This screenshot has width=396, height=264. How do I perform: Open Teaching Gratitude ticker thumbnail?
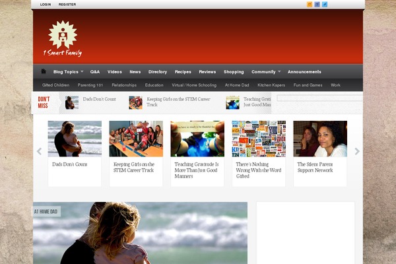[232, 102]
